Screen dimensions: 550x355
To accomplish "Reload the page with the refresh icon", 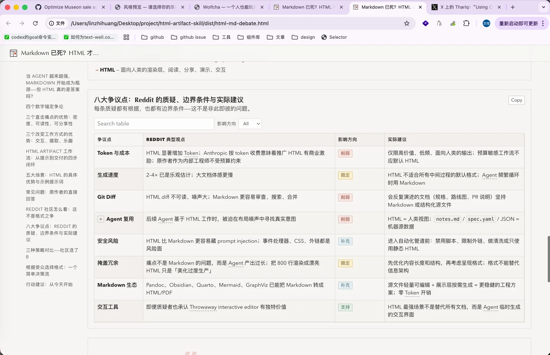I will coord(35,23).
